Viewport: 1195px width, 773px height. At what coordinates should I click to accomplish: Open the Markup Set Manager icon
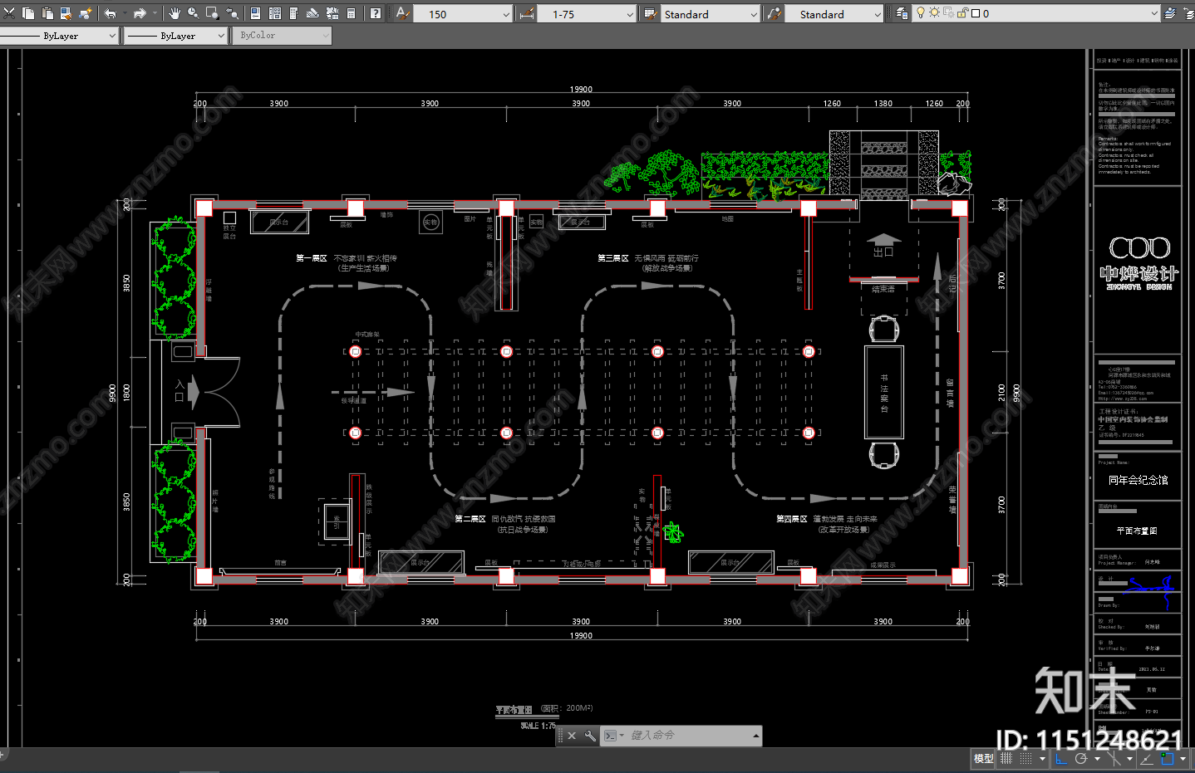pos(332,13)
